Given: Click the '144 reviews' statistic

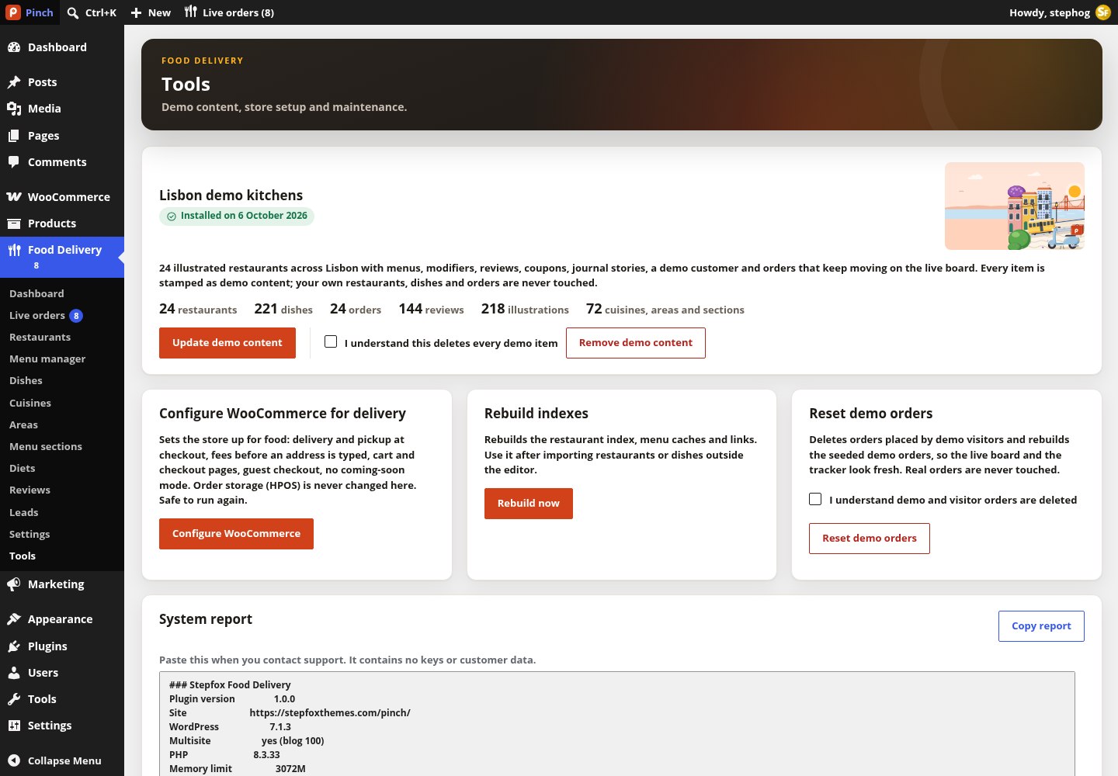Looking at the screenshot, I should (431, 309).
